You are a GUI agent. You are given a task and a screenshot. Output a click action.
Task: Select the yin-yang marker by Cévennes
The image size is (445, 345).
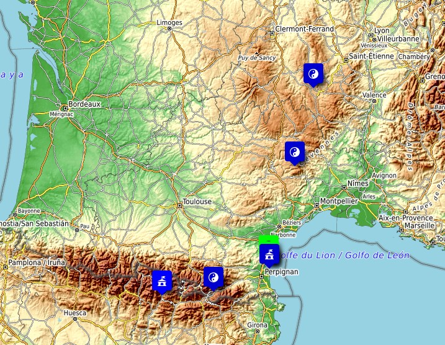(295, 151)
